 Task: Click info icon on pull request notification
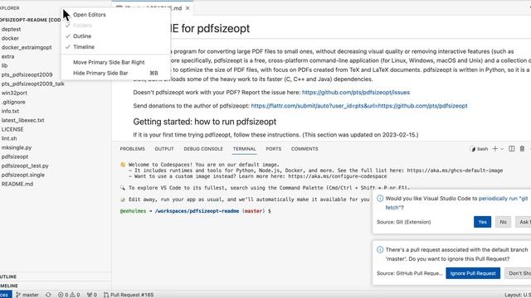(380, 250)
